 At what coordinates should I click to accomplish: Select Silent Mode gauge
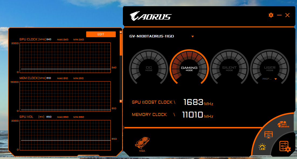[x=229, y=67]
